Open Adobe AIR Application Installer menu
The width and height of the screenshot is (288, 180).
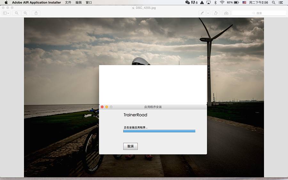coord(36,2)
